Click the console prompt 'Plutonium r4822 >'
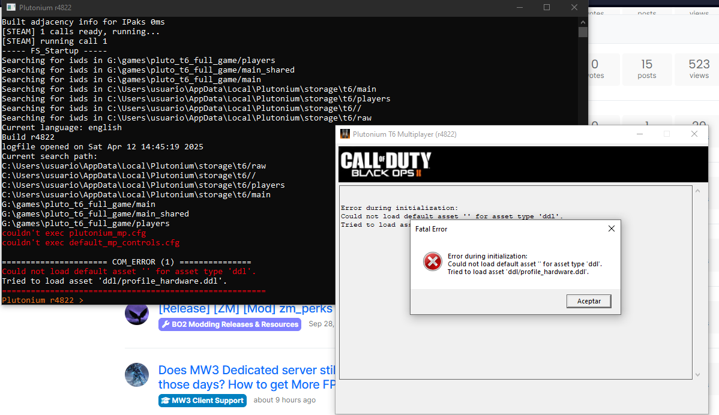Image resolution: width=719 pixels, height=415 pixels. (43, 300)
